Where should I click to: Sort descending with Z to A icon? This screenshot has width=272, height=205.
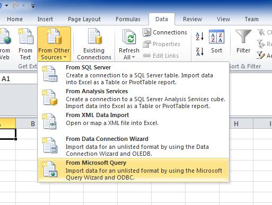pyautogui.click(x=200, y=51)
